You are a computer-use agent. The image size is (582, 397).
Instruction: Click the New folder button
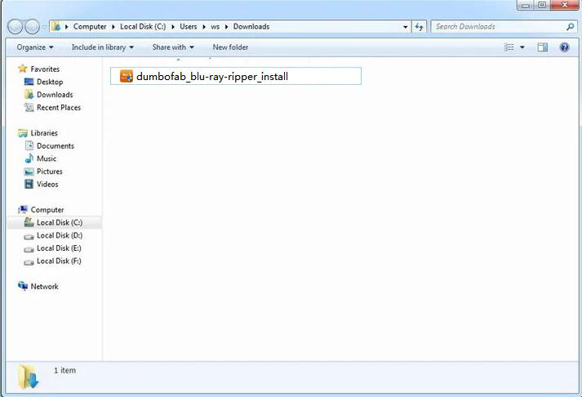pyautogui.click(x=230, y=47)
